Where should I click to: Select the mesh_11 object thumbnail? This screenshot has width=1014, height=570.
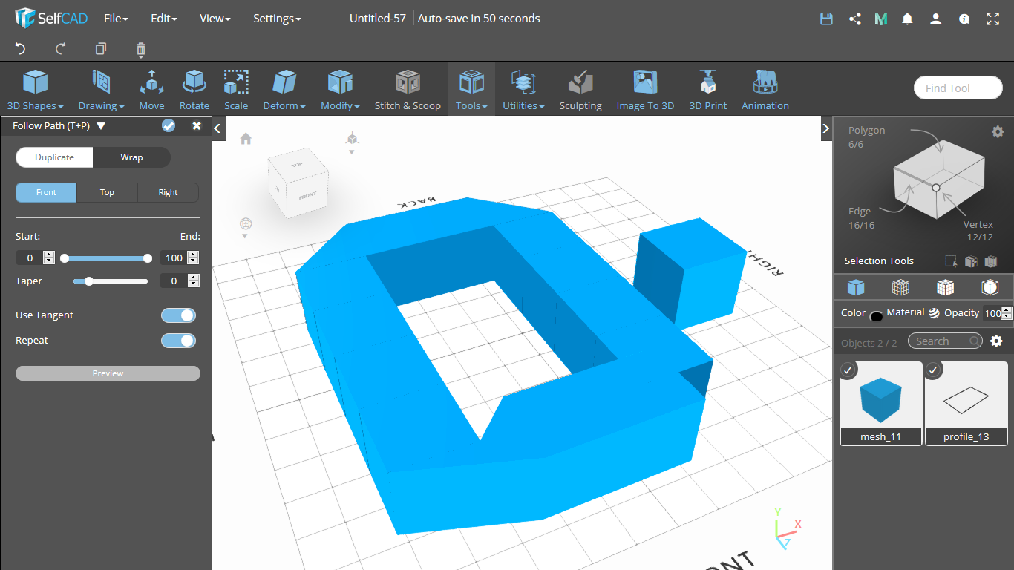click(881, 403)
